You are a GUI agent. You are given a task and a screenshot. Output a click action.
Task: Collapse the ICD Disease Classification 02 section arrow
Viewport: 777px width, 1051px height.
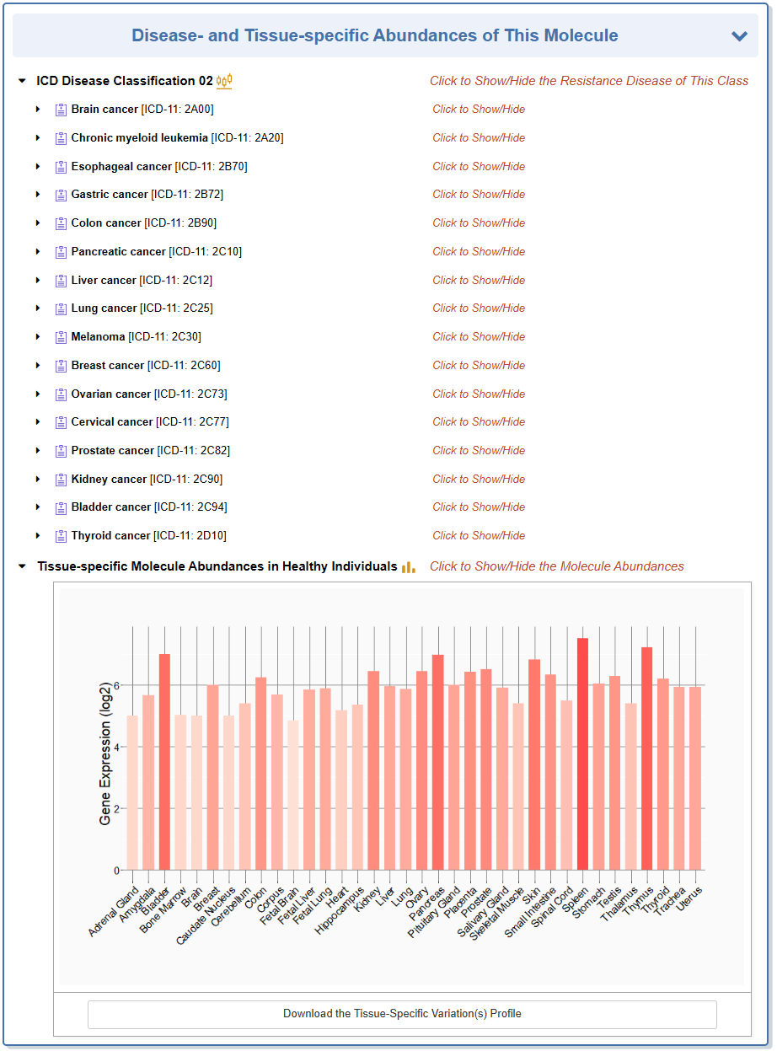click(22, 81)
